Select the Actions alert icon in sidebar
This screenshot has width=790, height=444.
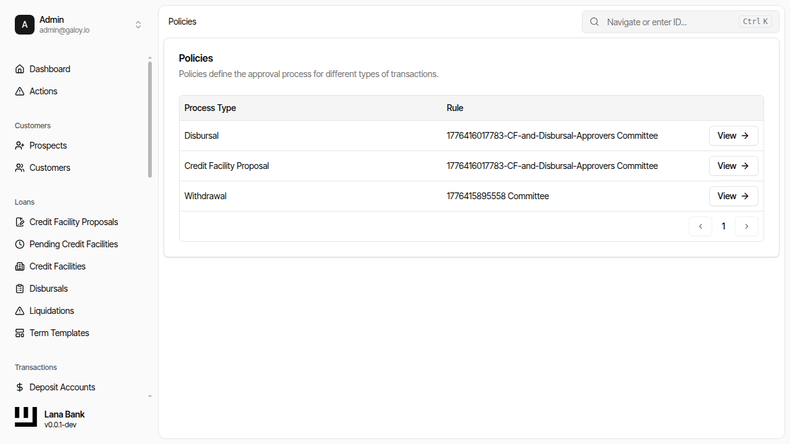tap(19, 91)
